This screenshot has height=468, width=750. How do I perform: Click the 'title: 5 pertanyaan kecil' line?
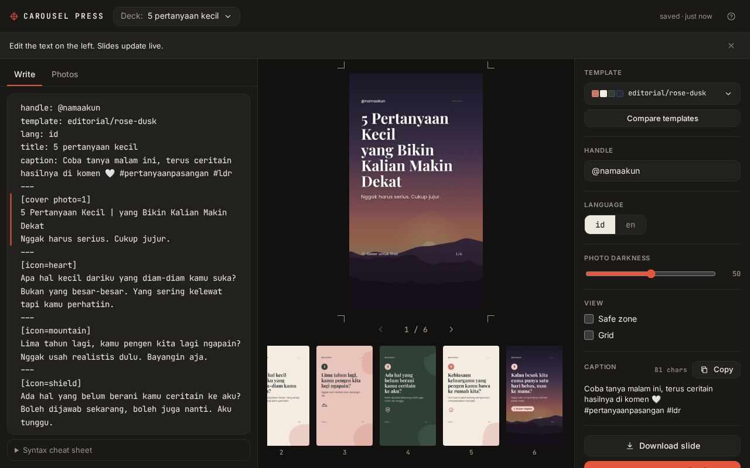coord(79,147)
